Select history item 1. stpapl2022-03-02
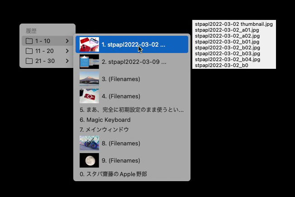The width and height of the screenshot is (295, 197). (x=132, y=44)
